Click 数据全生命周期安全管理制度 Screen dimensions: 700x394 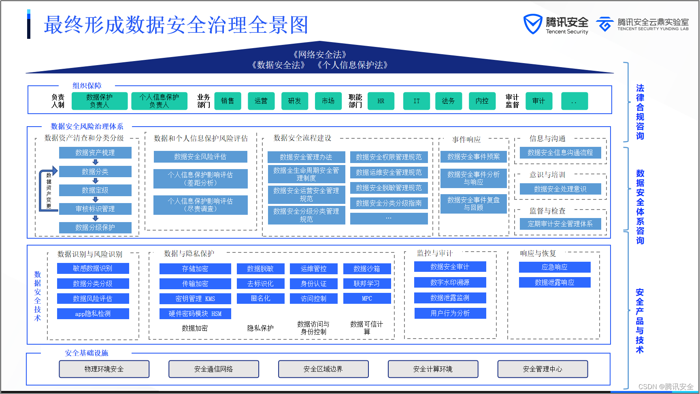pyautogui.click(x=306, y=174)
